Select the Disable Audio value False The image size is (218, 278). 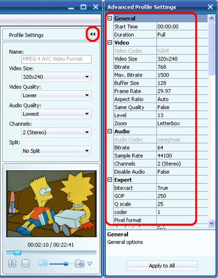coord(182,172)
